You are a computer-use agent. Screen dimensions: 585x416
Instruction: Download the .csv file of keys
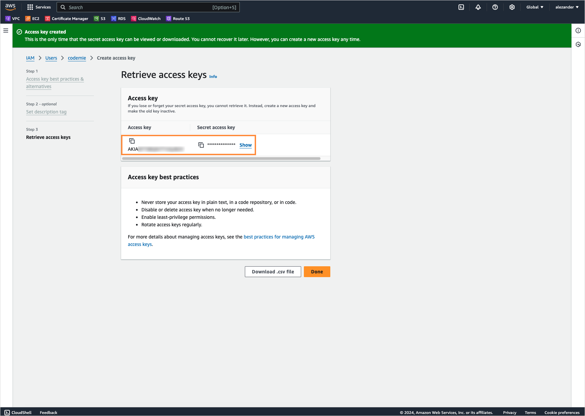coord(273,271)
